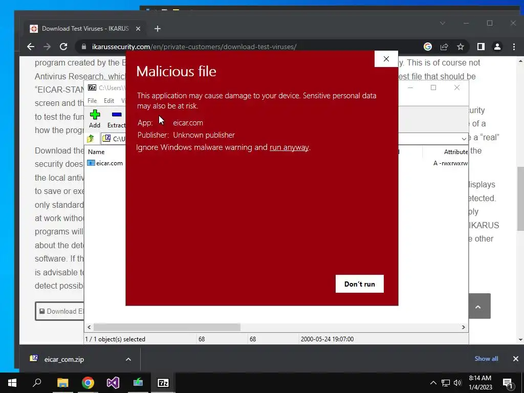Close the Malicious file warning dialog
This screenshot has width=524, height=393.
[386, 59]
